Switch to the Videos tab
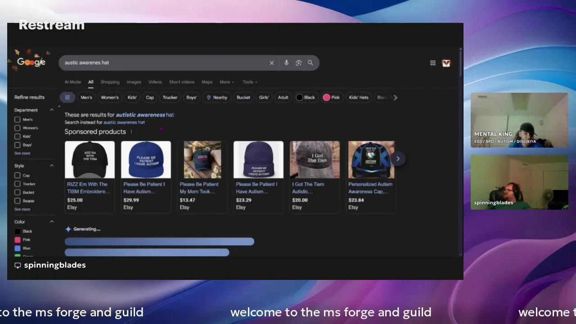 [155, 82]
